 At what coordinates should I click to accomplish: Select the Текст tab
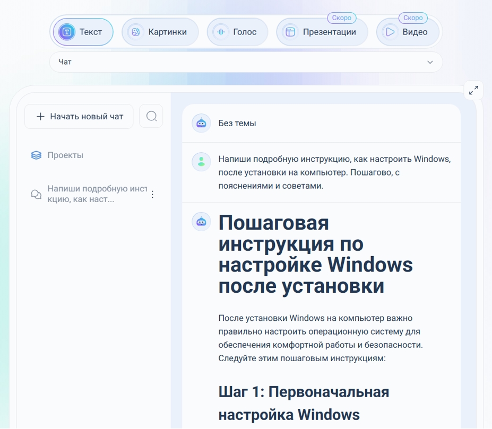(83, 32)
